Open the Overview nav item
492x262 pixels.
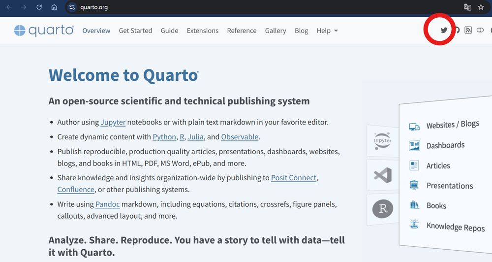(x=96, y=31)
